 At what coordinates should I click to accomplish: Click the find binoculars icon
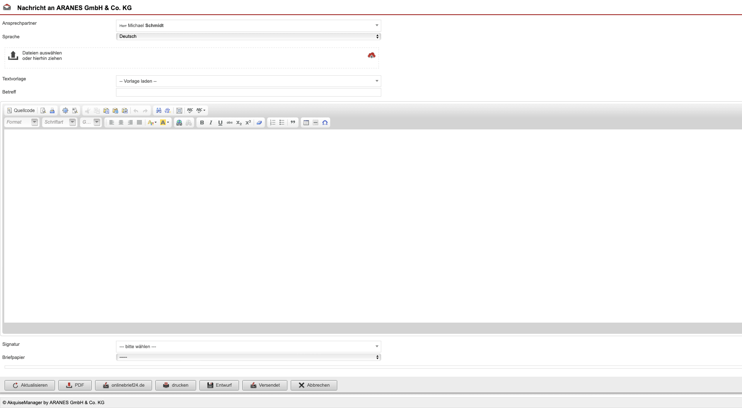point(159,110)
